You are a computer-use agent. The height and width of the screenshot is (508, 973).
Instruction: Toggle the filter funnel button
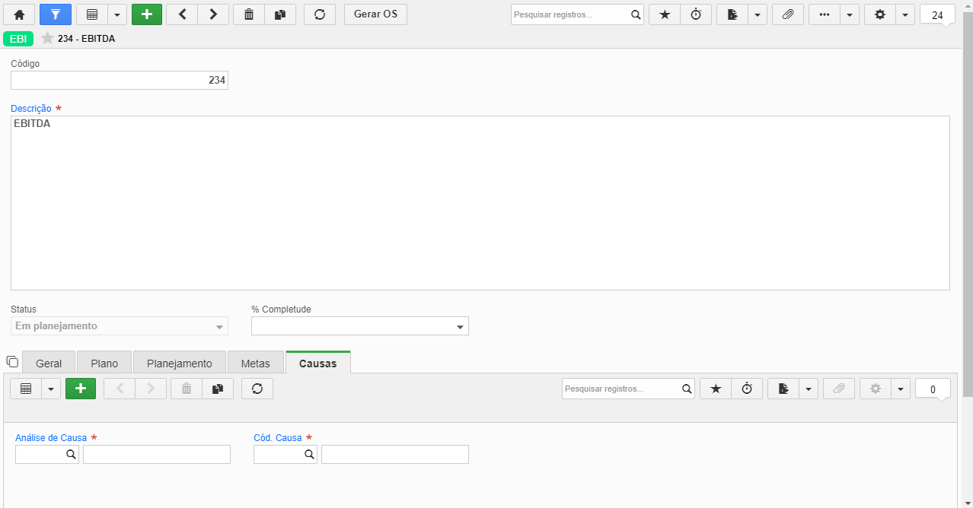point(55,14)
